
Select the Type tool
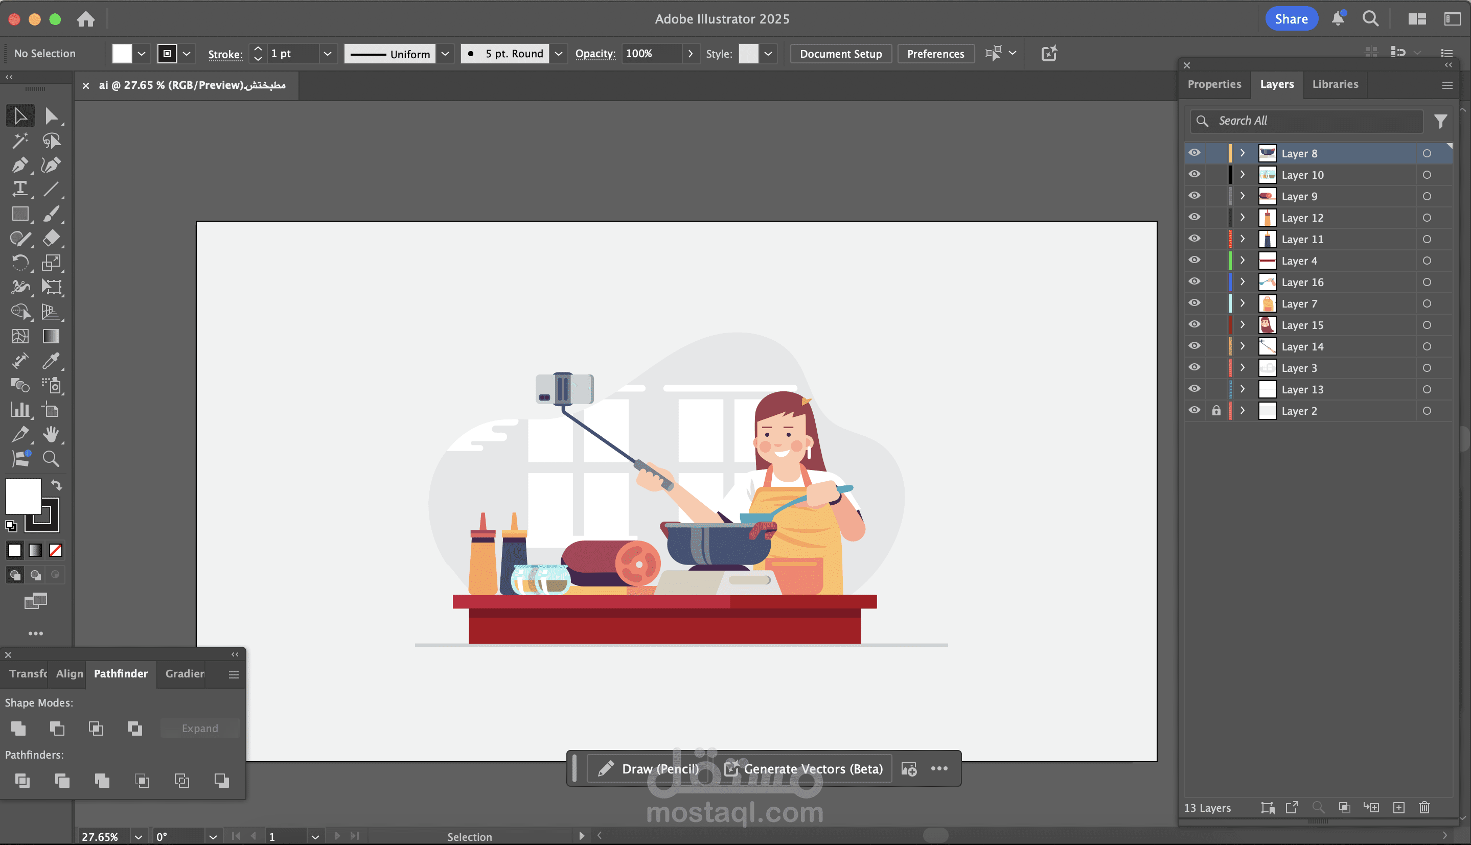[x=20, y=189]
